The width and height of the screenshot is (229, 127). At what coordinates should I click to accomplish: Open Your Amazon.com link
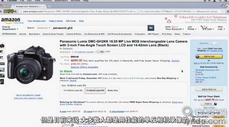tap(36, 21)
